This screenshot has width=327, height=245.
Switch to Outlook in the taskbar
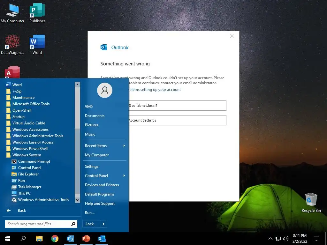tap(102, 239)
